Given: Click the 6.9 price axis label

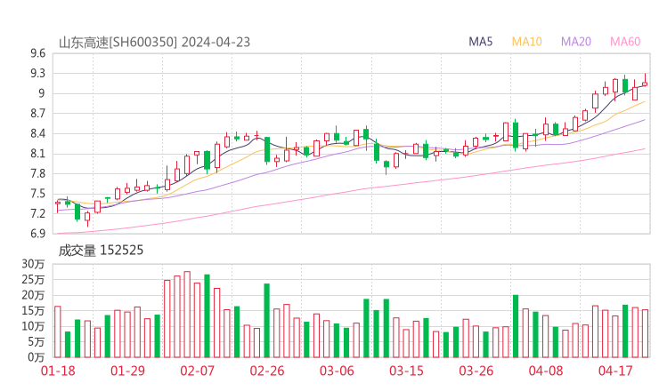Looking at the screenshot, I should (x=37, y=233).
